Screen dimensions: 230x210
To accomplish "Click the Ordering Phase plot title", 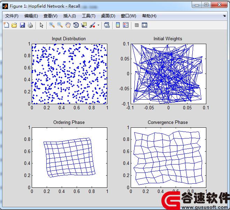I will coord(69,122).
